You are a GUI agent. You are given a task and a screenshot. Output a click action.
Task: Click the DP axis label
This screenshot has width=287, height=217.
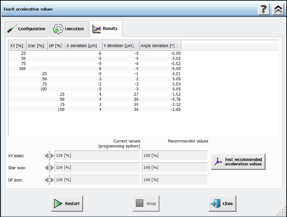click(x=15, y=180)
